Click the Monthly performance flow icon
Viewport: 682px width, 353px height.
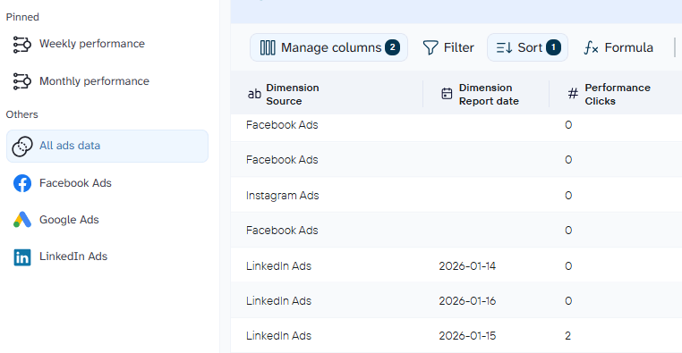click(21, 81)
